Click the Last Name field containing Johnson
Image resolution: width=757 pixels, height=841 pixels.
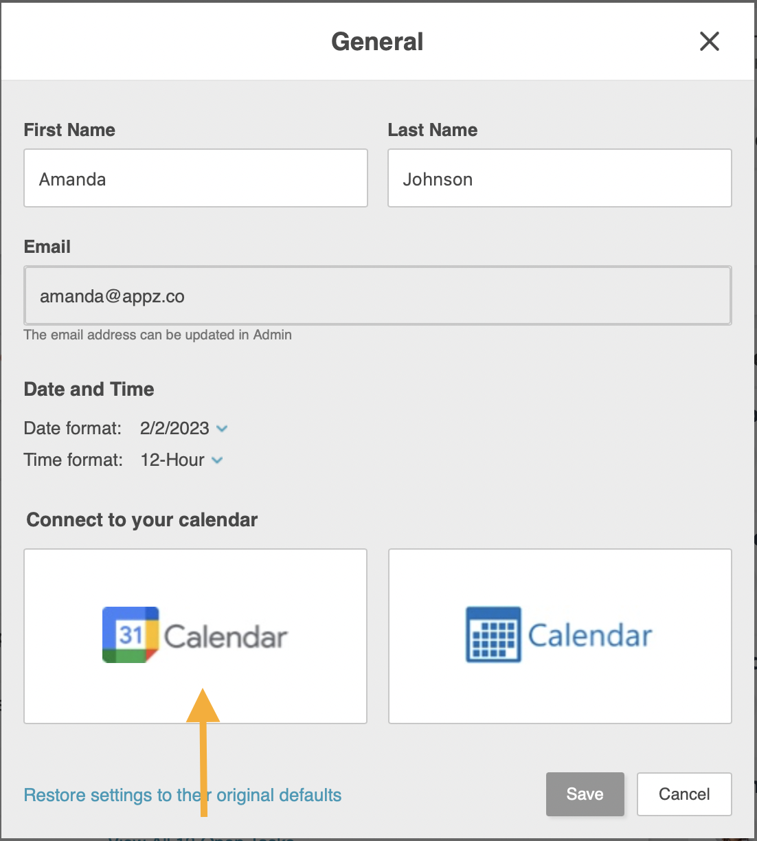559,179
